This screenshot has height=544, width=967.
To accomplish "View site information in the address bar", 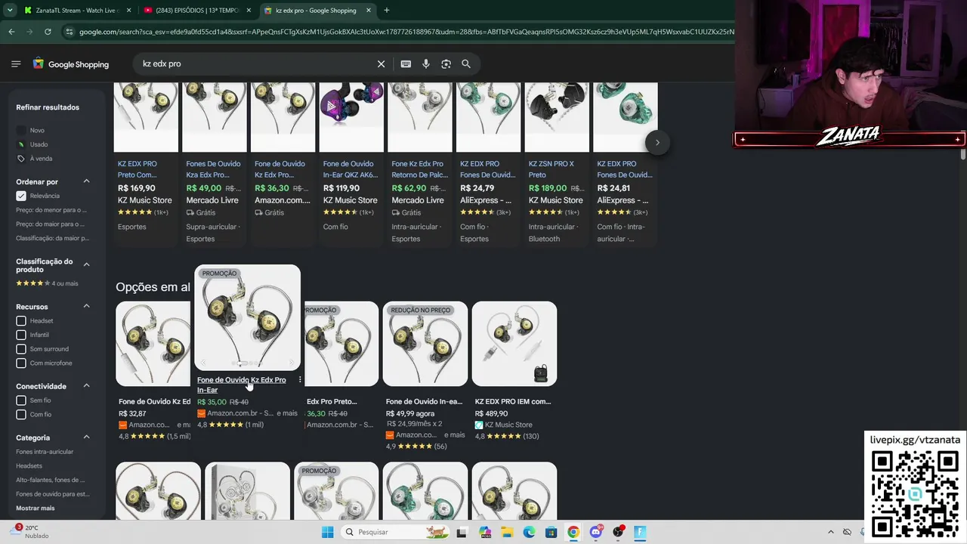I will [70, 32].
